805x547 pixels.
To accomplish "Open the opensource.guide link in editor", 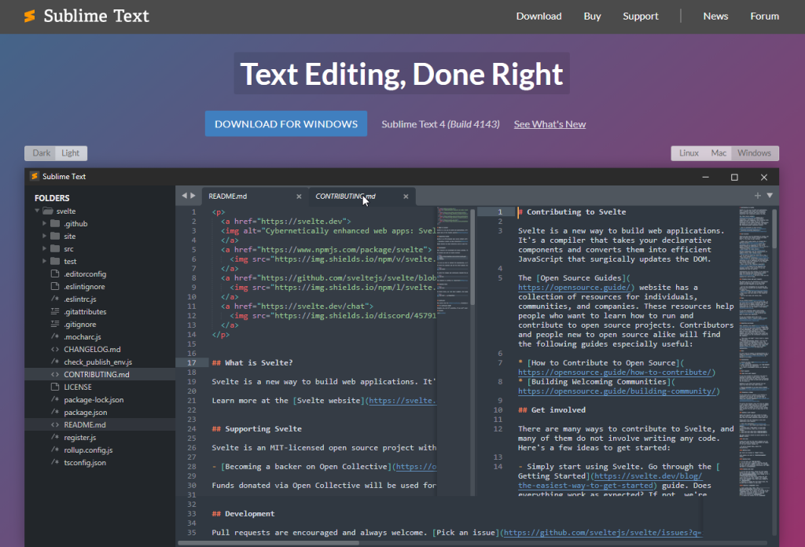I will coord(574,288).
